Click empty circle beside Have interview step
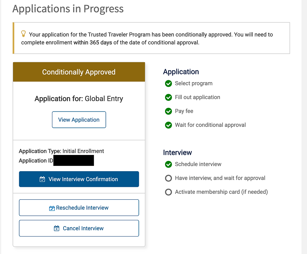Image resolution: width=307 pixels, height=254 pixels. pyautogui.click(x=169, y=178)
